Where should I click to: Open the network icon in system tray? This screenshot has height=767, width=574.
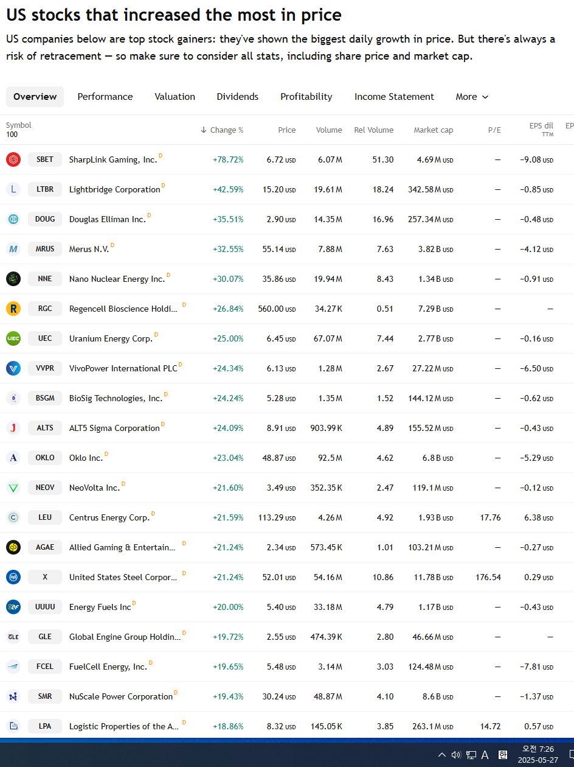click(x=471, y=755)
